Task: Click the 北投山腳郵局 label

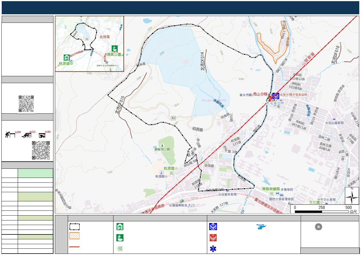Action: point(334,123)
